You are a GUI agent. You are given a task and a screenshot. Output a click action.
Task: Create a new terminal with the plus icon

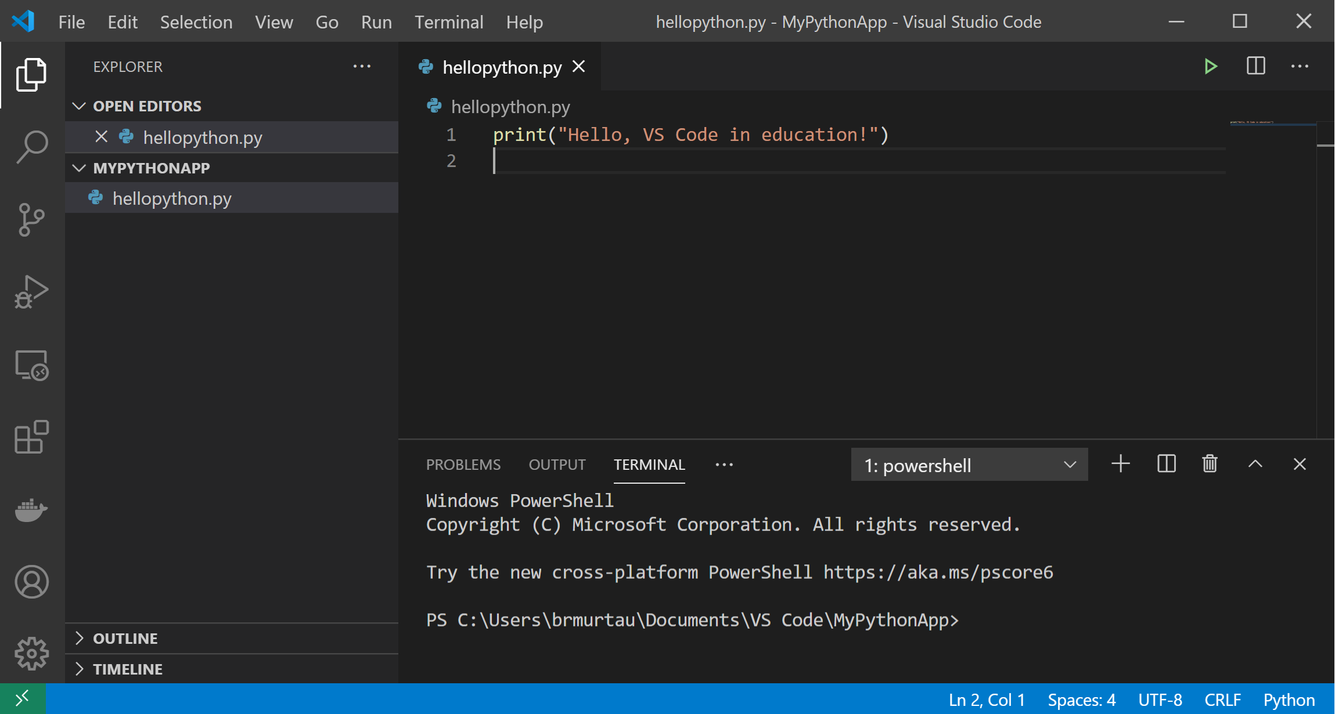pyautogui.click(x=1121, y=464)
